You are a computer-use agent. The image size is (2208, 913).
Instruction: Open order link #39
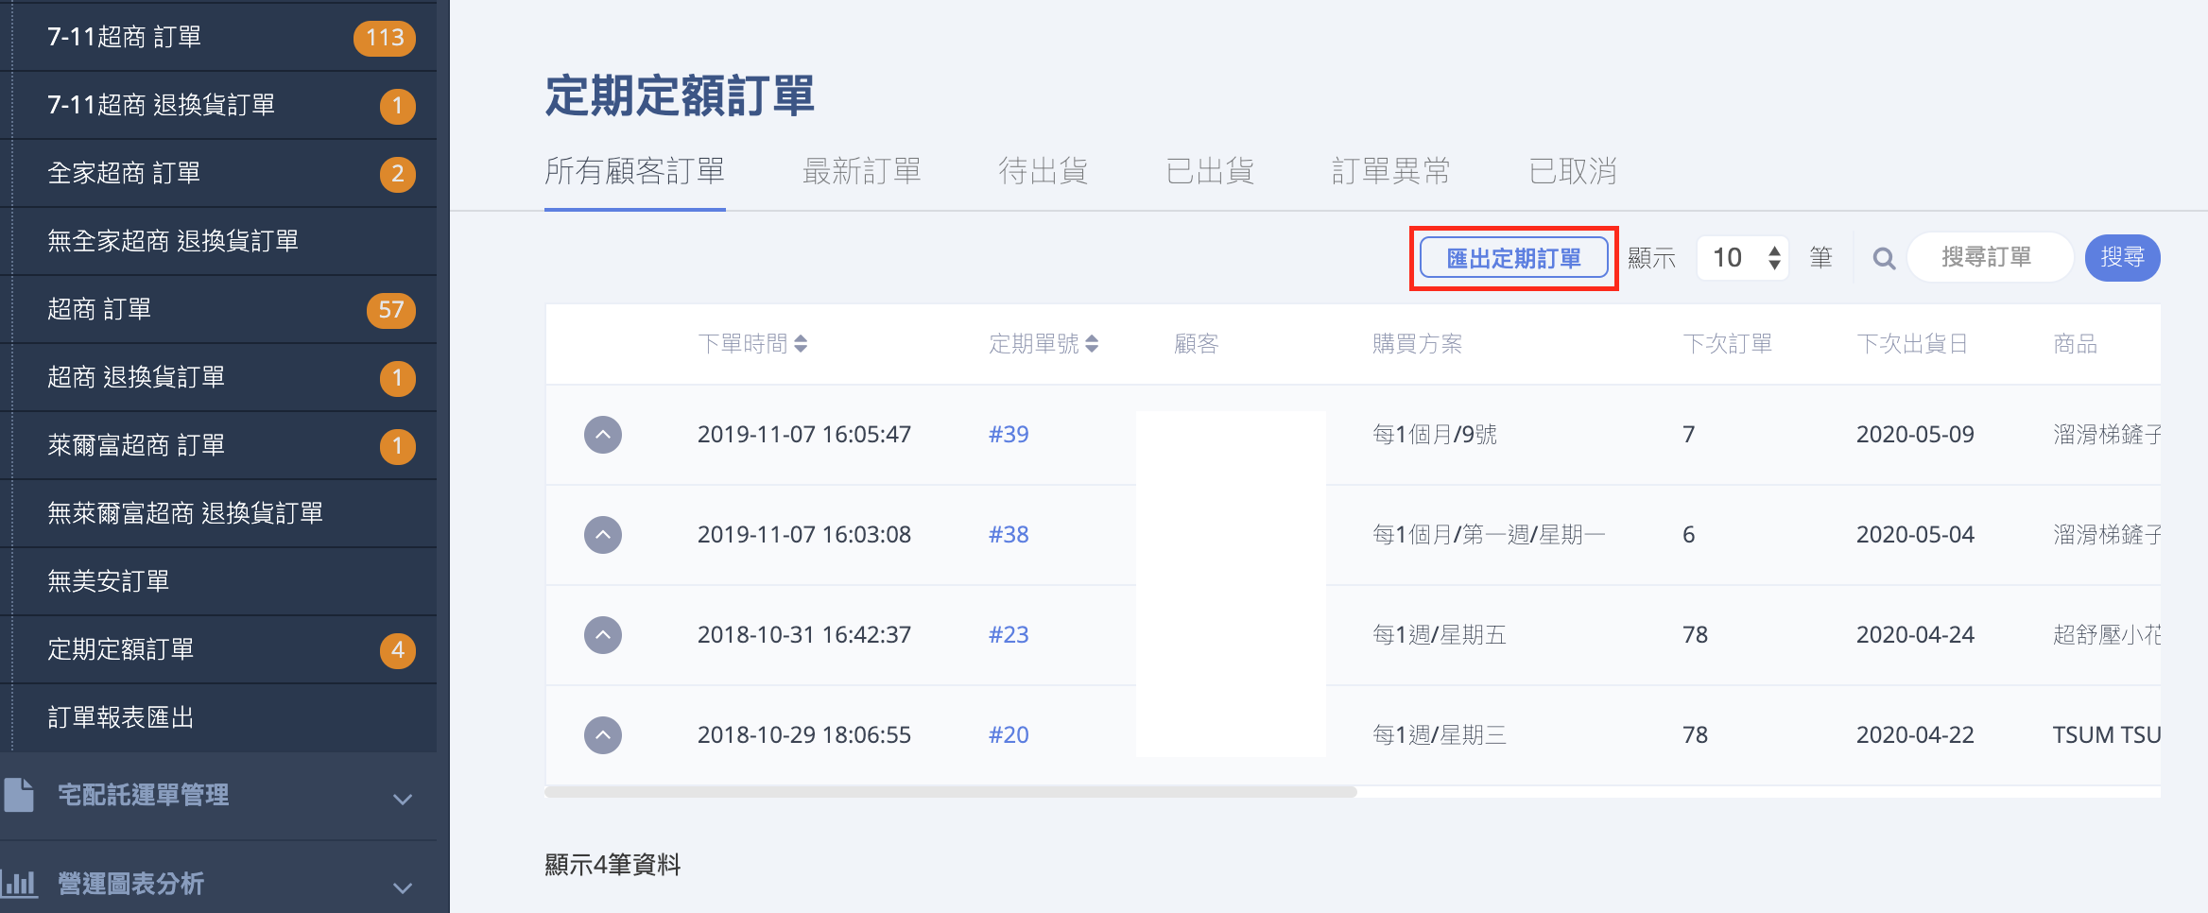1009,435
